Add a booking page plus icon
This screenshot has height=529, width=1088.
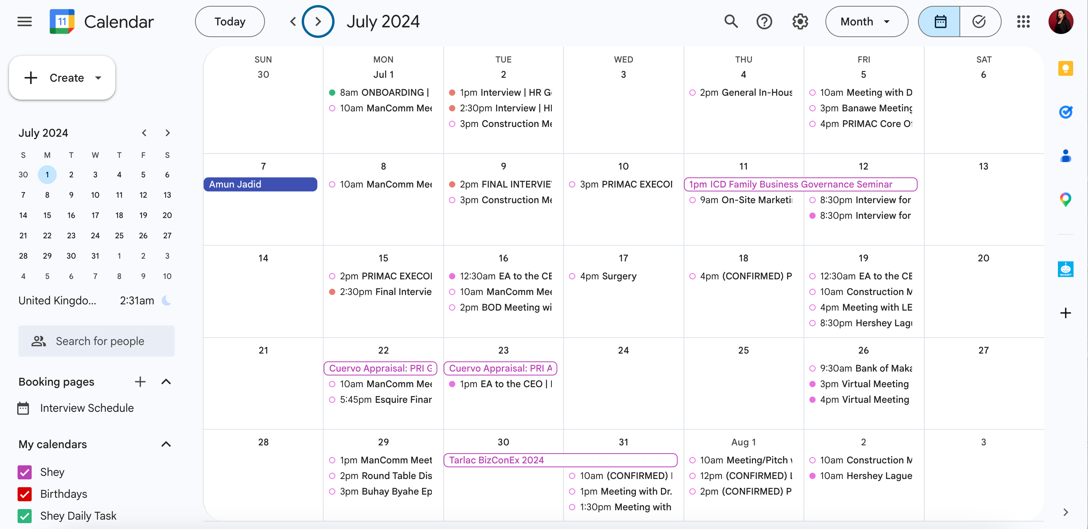point(140,382)
